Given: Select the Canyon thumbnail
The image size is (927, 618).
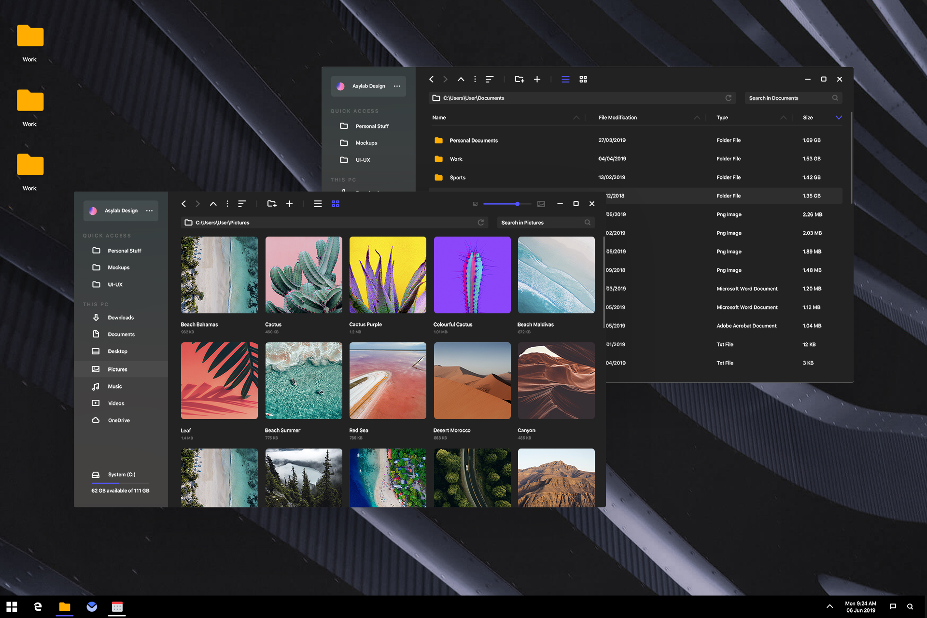Looking at the screenshot, I should [556, 380].
